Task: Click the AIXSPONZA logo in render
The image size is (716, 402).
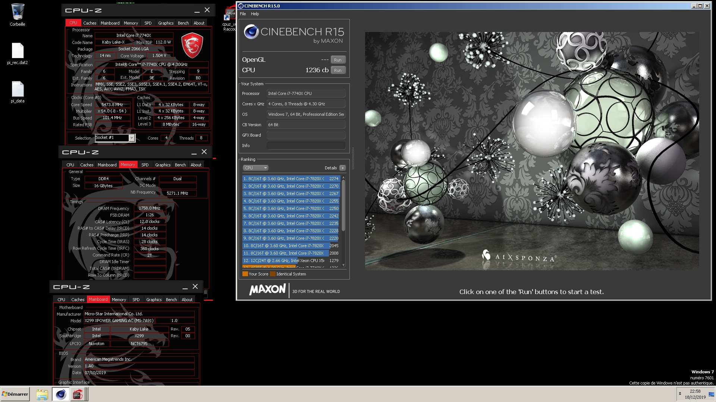Action: [519, 256]
